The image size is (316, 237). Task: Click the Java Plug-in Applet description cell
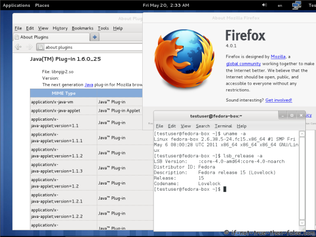point(120,111)
